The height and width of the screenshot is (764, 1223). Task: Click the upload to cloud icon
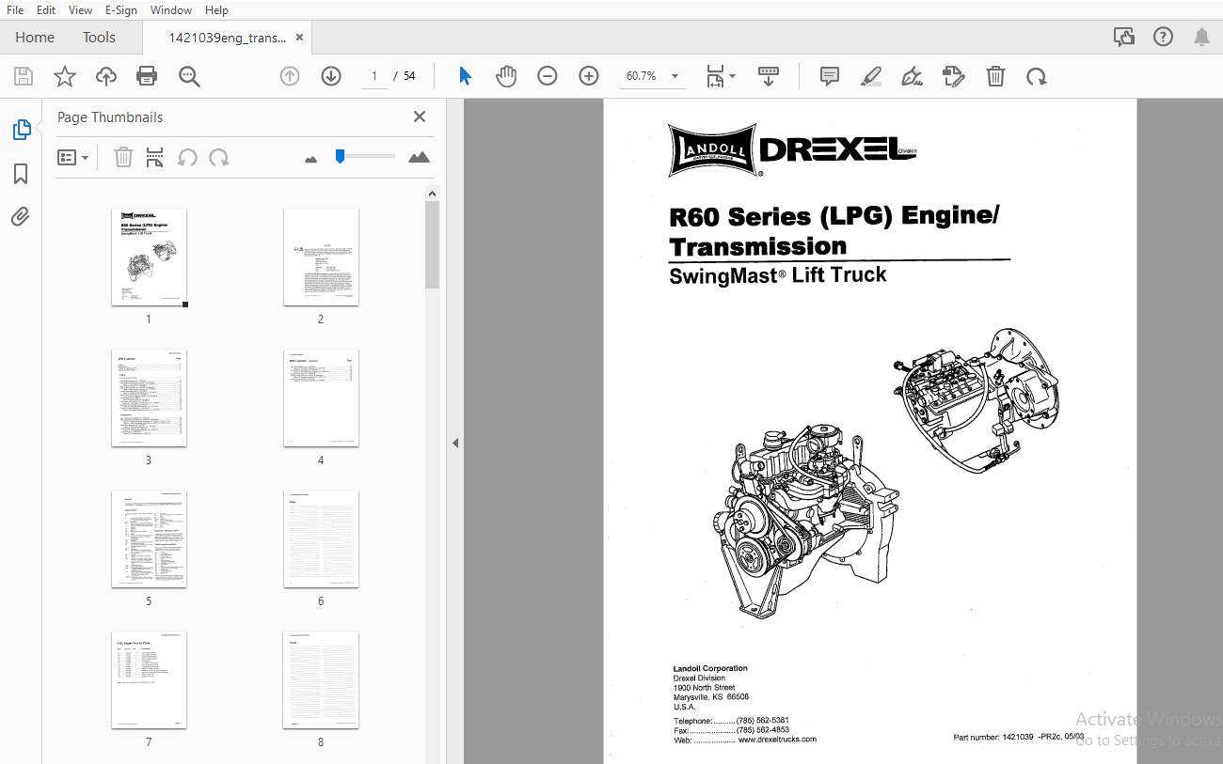pos(106,76)
